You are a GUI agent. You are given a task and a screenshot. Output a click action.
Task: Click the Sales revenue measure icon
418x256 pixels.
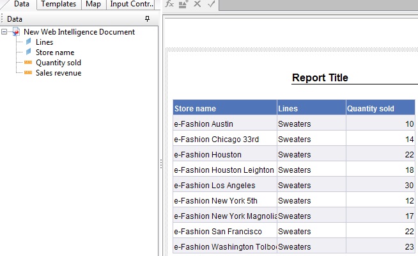click(28, 73)
